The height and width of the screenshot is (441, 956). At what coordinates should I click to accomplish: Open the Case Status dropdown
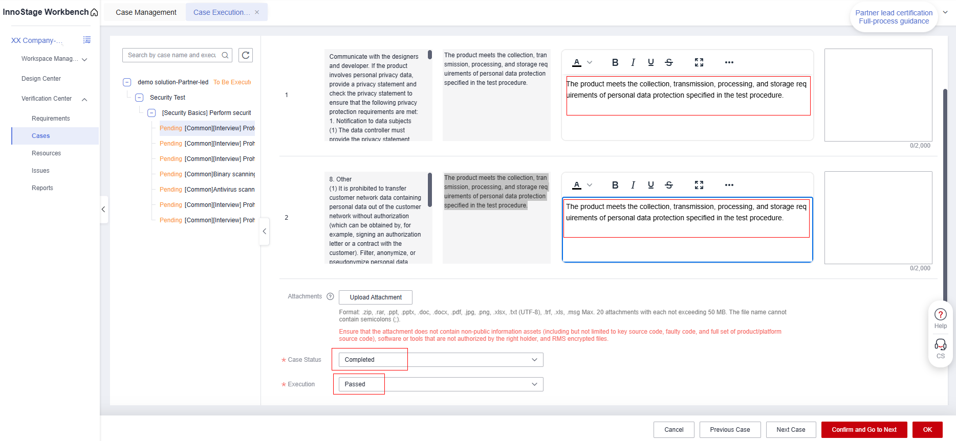point(441,360)
